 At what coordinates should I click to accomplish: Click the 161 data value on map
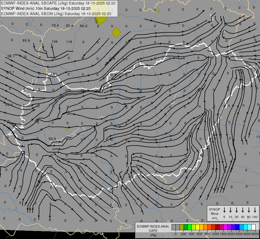(x=54, y=74)
